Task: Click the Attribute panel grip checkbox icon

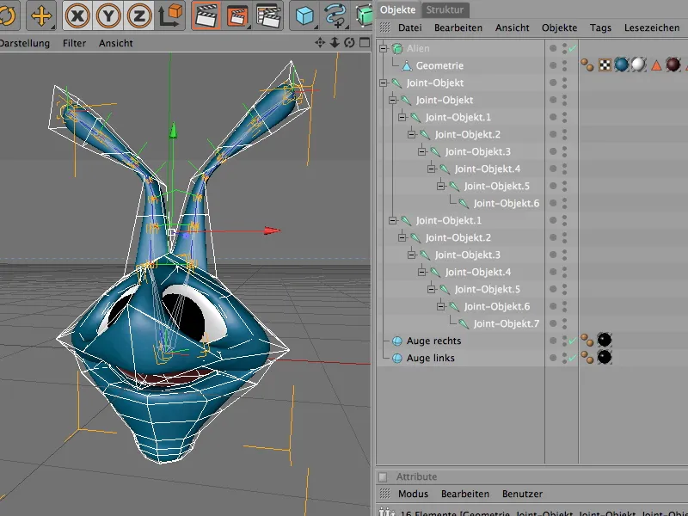Action: [x=383, y=476]
